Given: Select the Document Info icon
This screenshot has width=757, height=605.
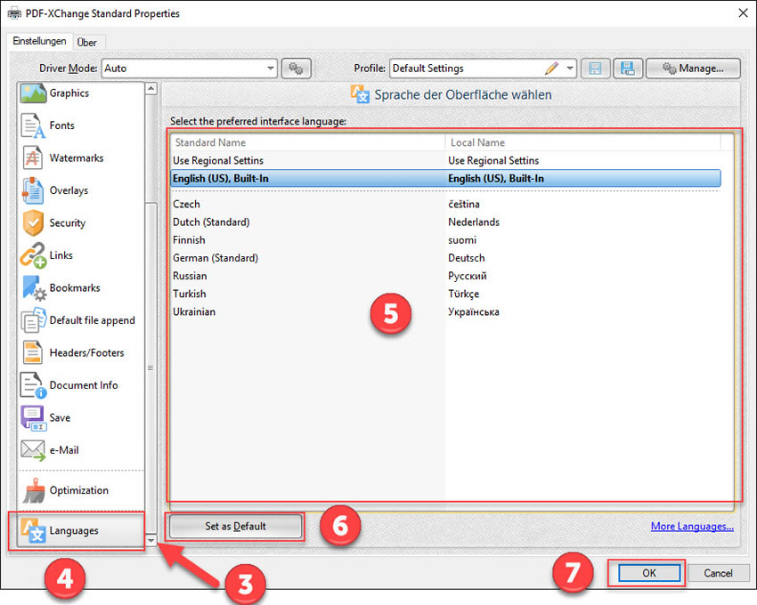Looking at the screenshot, I should click(33, 385).
